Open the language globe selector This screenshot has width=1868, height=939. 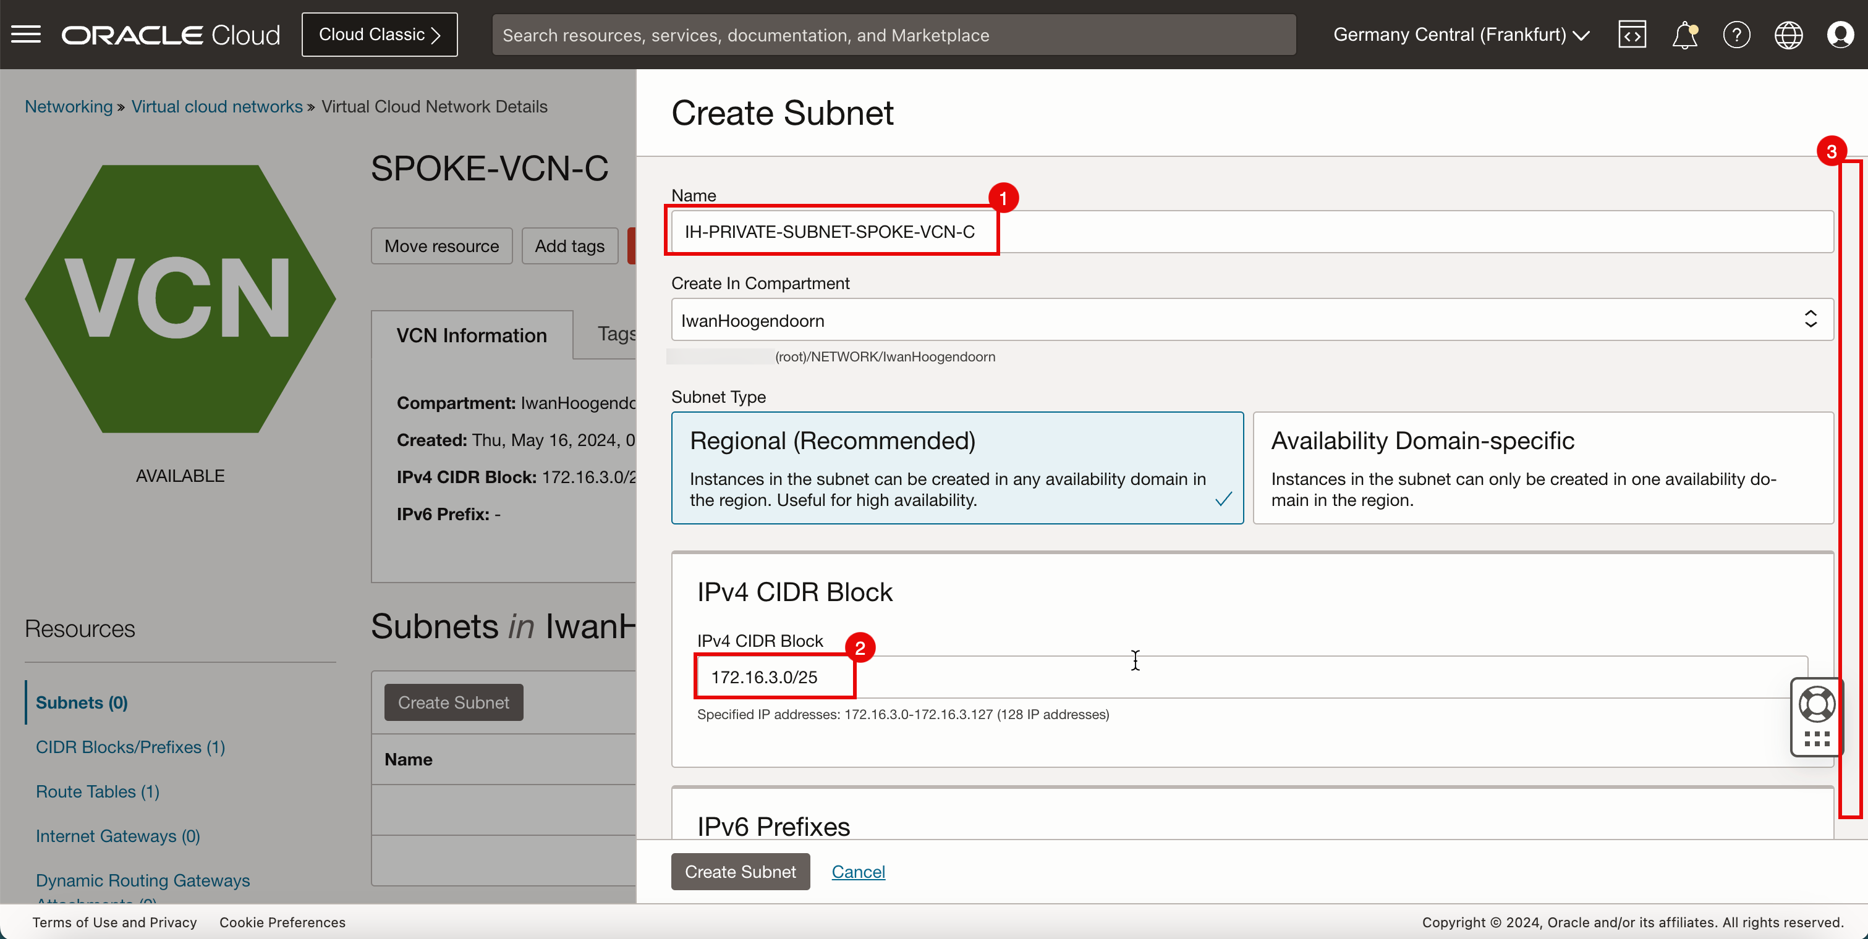(x=1788, y=34)
